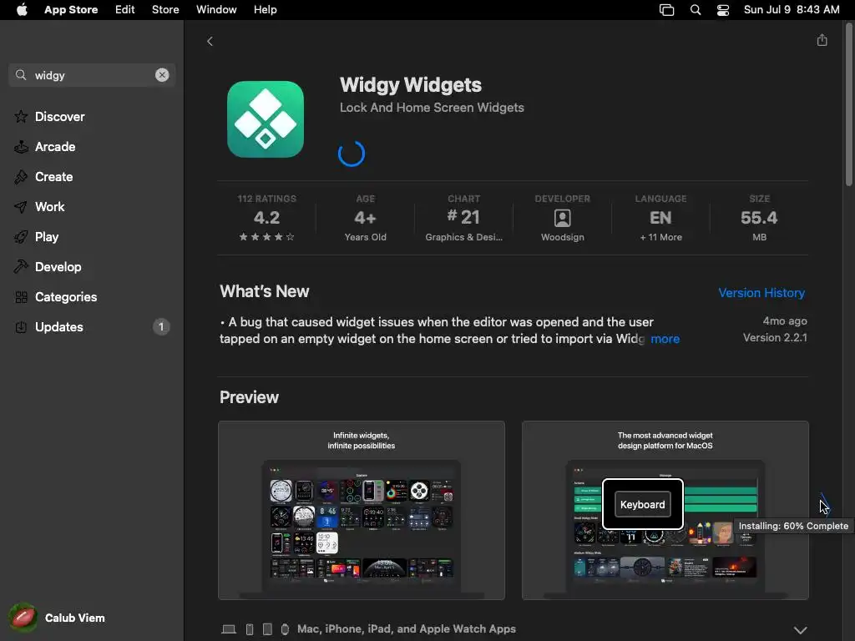855x641 pixels.
Task: Open the #21 Graphics & Design chart
Action: (463, 218)
